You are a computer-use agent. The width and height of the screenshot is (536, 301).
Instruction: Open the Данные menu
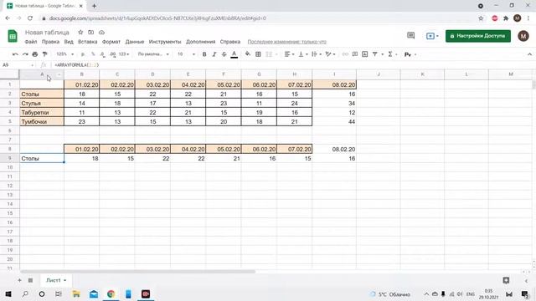coord(135,42)
